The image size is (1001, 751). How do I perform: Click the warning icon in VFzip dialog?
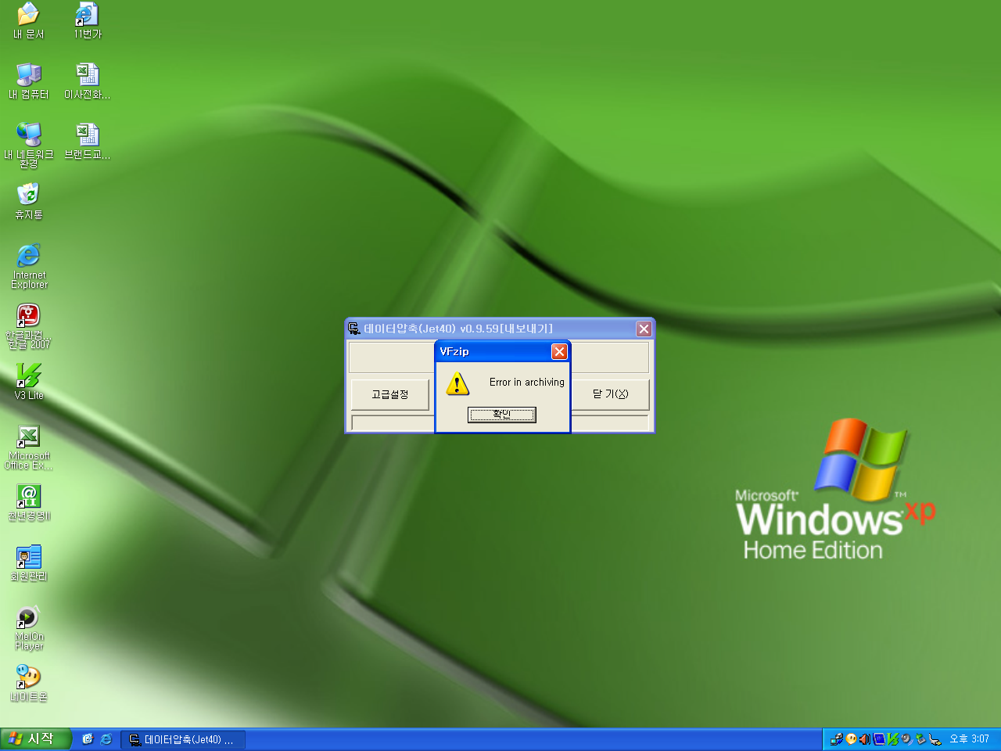[x=457, y=383]
